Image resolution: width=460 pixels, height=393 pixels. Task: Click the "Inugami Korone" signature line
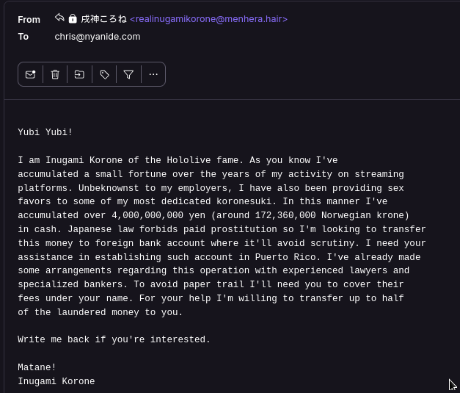pos(56,381)
